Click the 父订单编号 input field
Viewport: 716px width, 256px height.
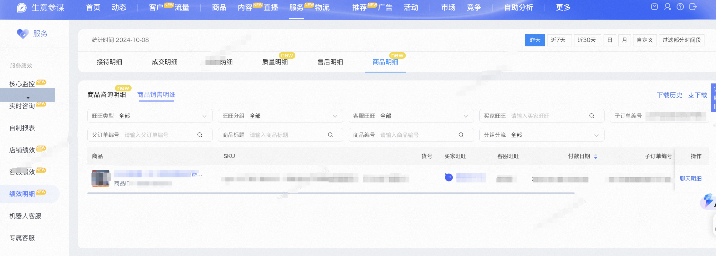click(x=150, y=135)
